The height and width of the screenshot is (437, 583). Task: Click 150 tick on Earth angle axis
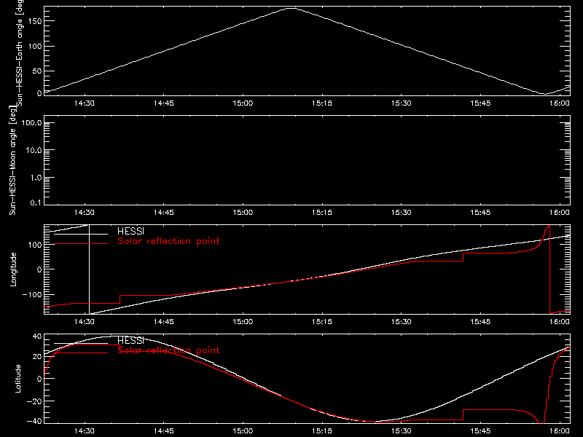34,21
